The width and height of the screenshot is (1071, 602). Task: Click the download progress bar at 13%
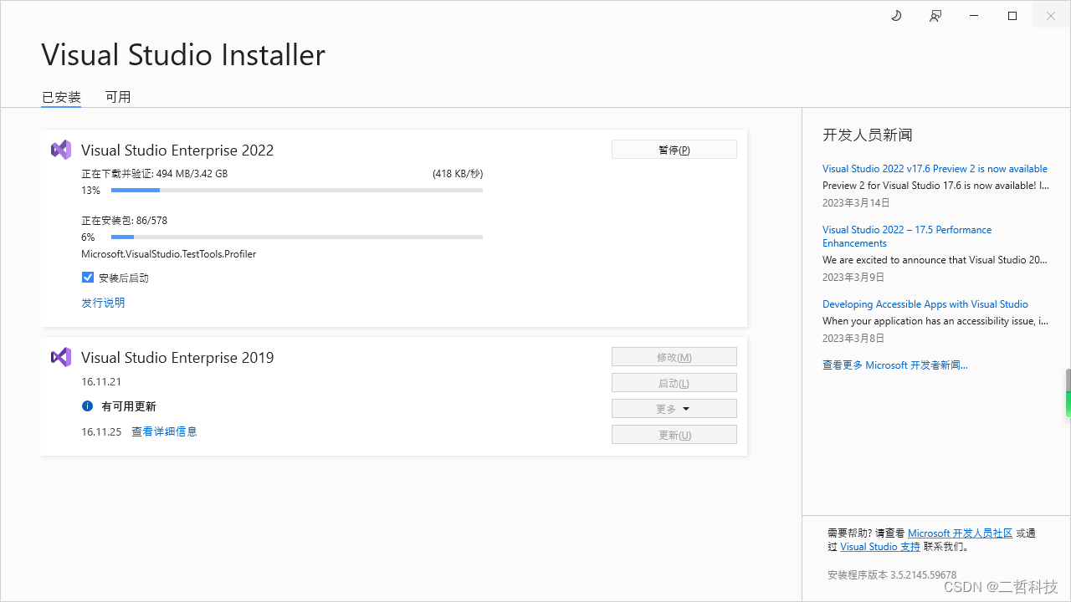[297, 191]
